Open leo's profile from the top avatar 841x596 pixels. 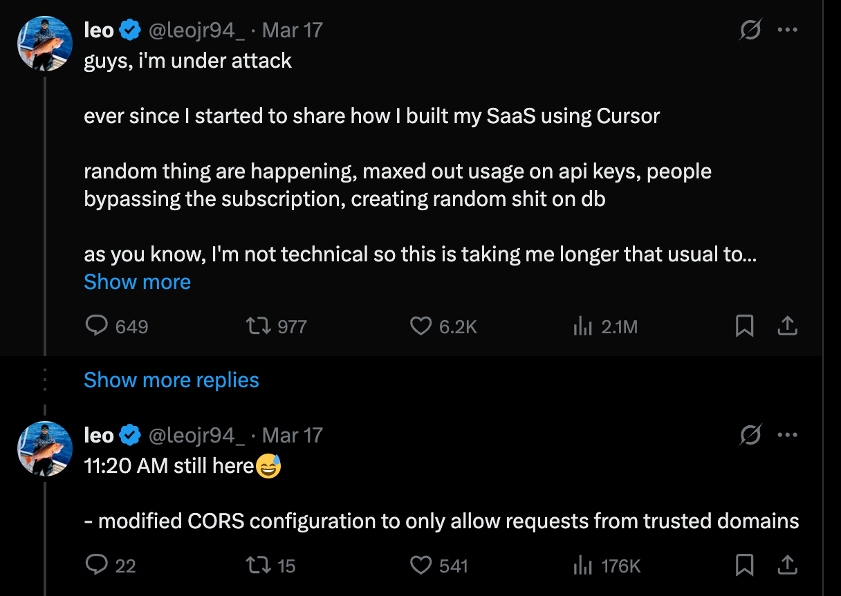tap(44, 43)
